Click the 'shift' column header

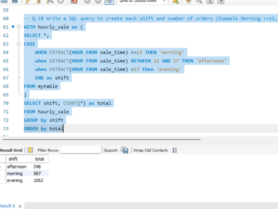pos(19,159)
